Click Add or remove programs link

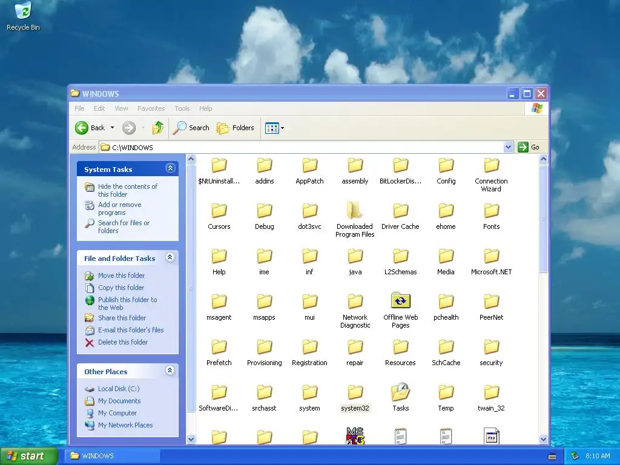[119, 208]
